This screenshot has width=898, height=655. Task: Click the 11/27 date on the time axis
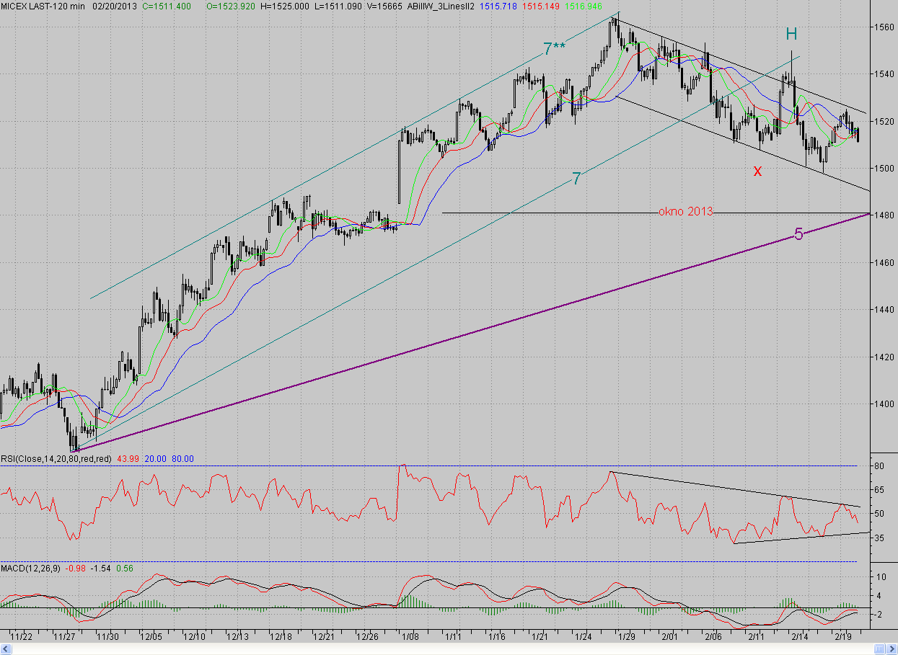tap(64, 637)
